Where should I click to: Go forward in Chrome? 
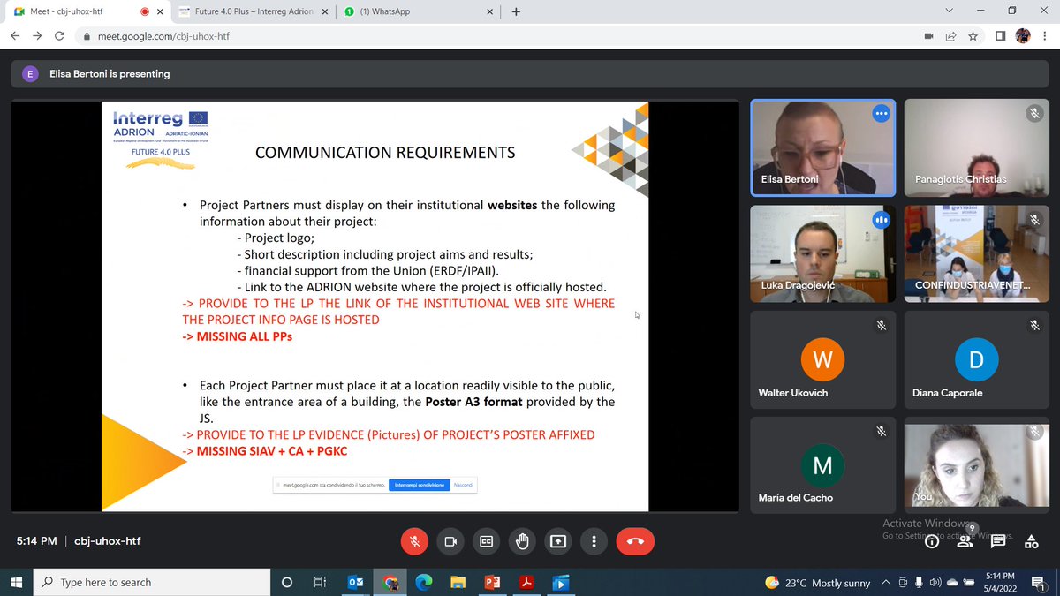pos(36,36)
